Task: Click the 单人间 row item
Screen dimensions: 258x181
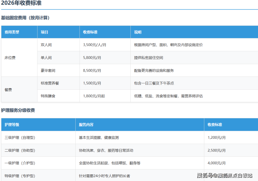Action: tap(46, 58)
